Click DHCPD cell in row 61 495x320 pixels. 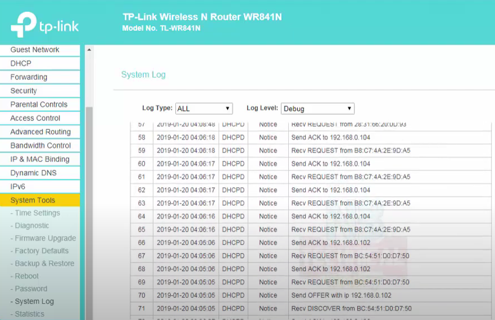point(233,177)
